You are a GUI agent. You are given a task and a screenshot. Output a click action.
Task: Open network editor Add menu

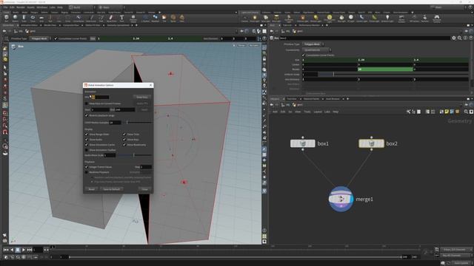tap(275, 112)
